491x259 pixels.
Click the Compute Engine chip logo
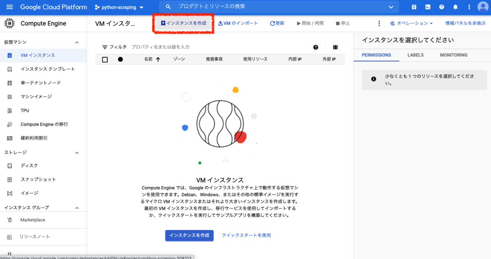(9, 23)
